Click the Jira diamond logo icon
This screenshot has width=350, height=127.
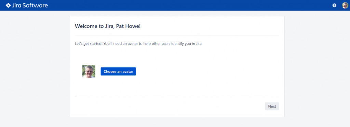pyautogui.click(x=8, y=5)
